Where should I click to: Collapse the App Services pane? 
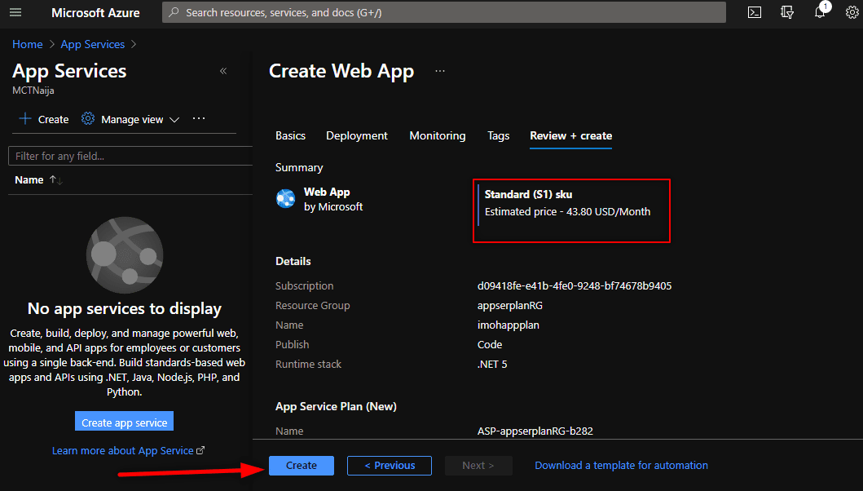click(x=223, y=70)
